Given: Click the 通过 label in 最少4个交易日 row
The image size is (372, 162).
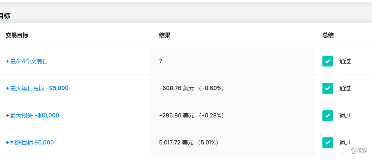Looking at the screenshot, I should tap(345, 61).
